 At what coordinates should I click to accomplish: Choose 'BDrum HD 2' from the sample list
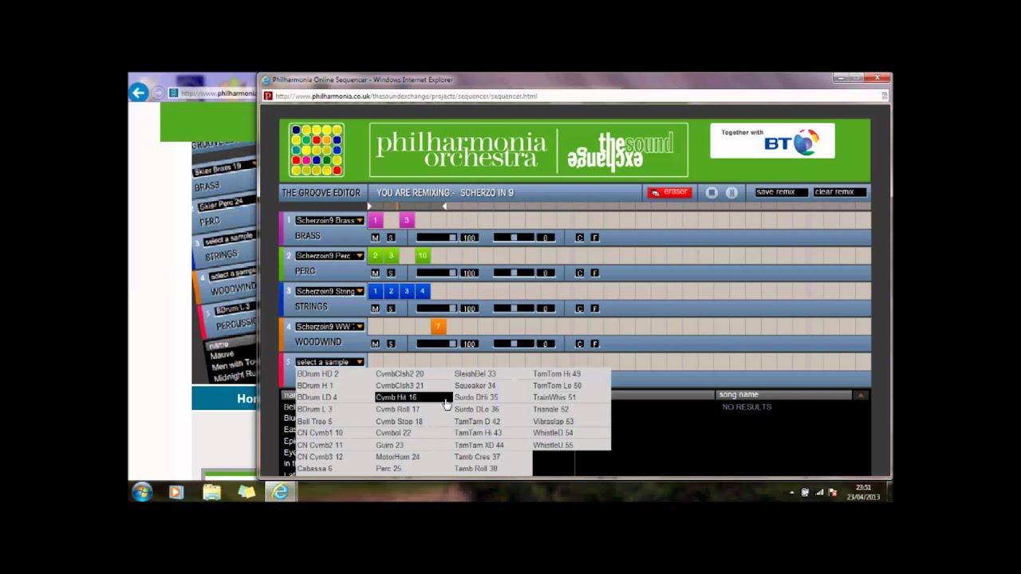tap(317, 374)
